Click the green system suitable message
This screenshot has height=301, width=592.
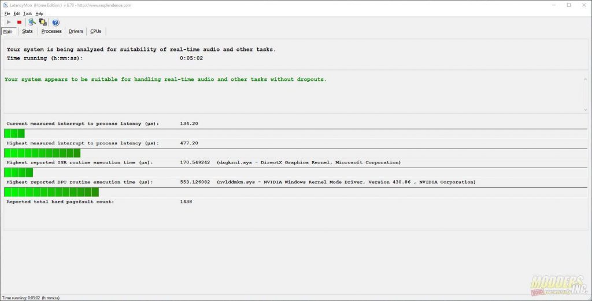[165, 80]
